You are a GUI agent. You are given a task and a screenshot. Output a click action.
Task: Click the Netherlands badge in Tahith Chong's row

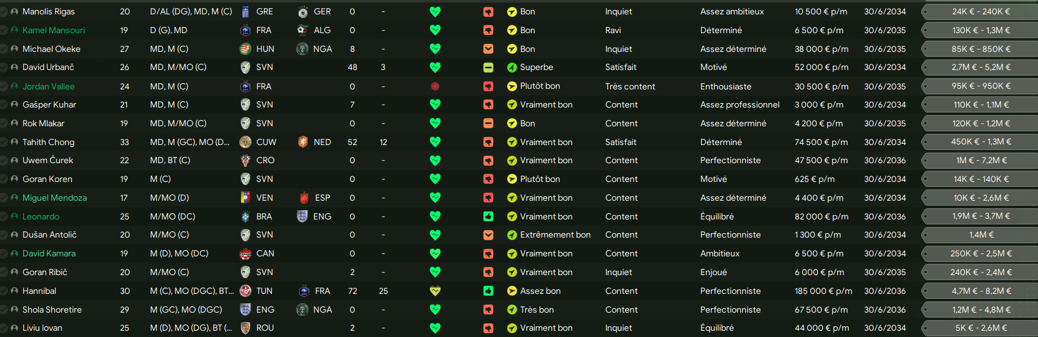coord(303,142)
